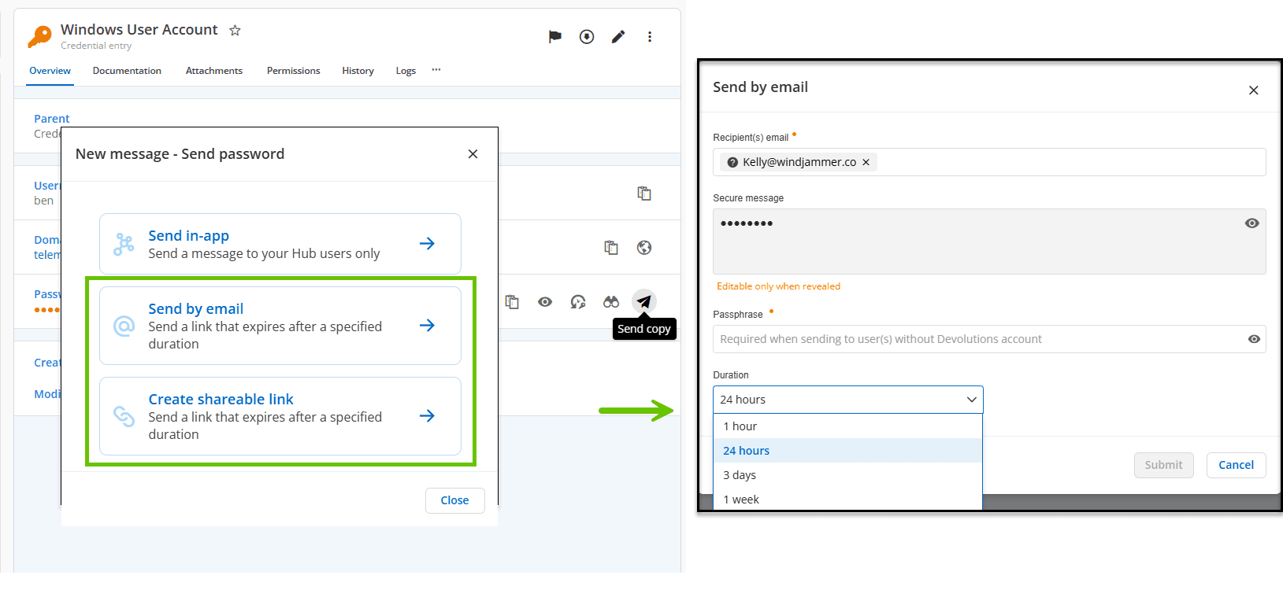Switch to the Permissions tab

coord(293,71)
